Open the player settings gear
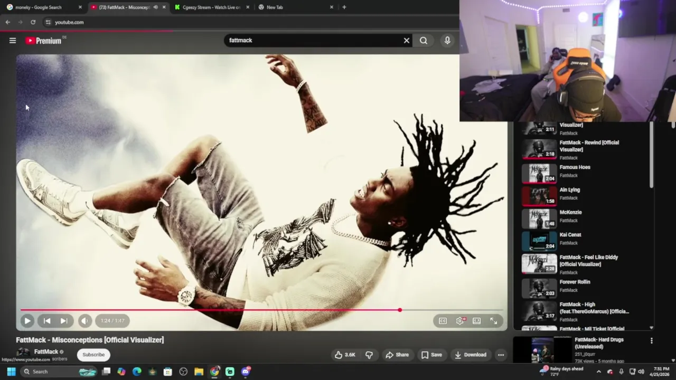 [461, 320]
